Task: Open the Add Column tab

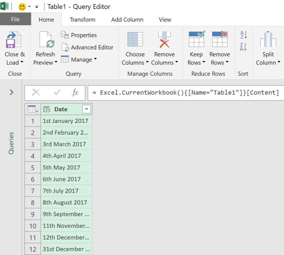Action: pyautogui.click(x=127, y=20)
